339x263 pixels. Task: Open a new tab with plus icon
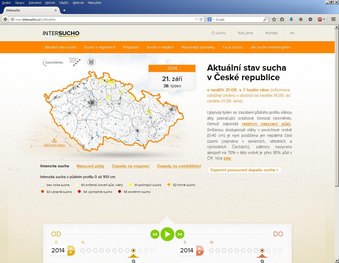(64, 10)
